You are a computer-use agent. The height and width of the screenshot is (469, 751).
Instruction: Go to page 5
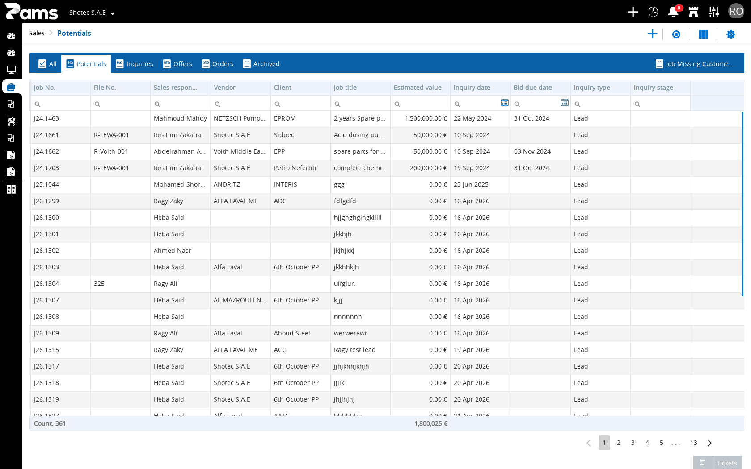point(662,443)
